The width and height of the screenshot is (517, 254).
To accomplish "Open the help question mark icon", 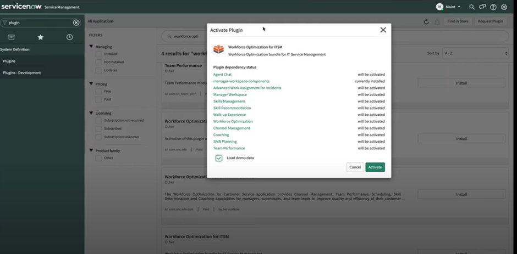I will 493,7.
